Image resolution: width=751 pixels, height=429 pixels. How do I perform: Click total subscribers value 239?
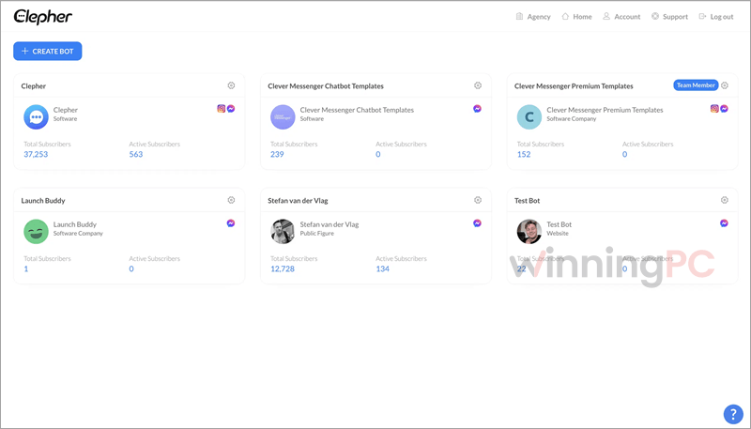(277, 154)
